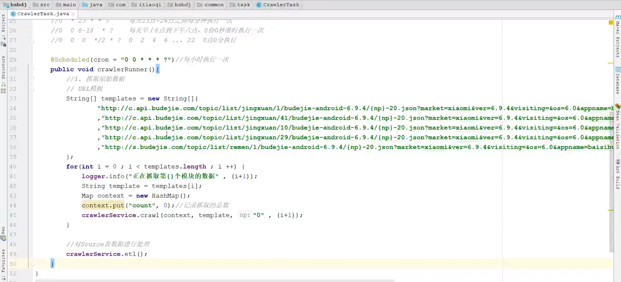Click the crawlerRunner method name

[122, 69]
